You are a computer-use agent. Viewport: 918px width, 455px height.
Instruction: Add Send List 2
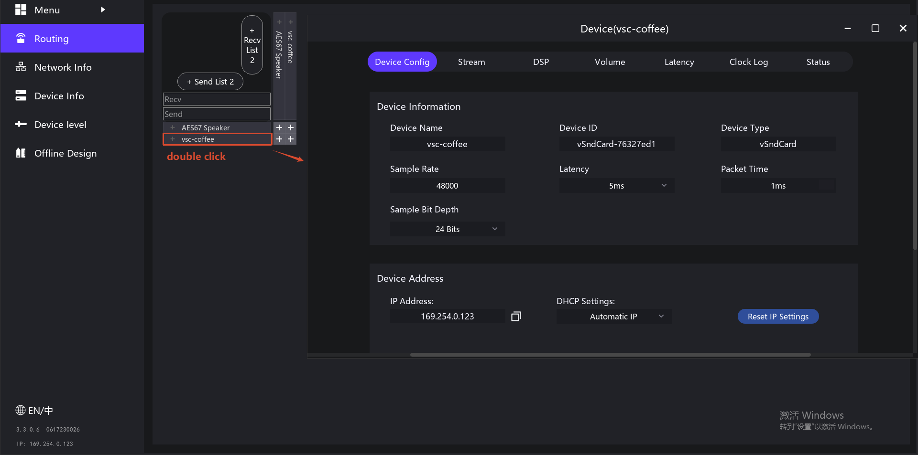coord(210,82)
